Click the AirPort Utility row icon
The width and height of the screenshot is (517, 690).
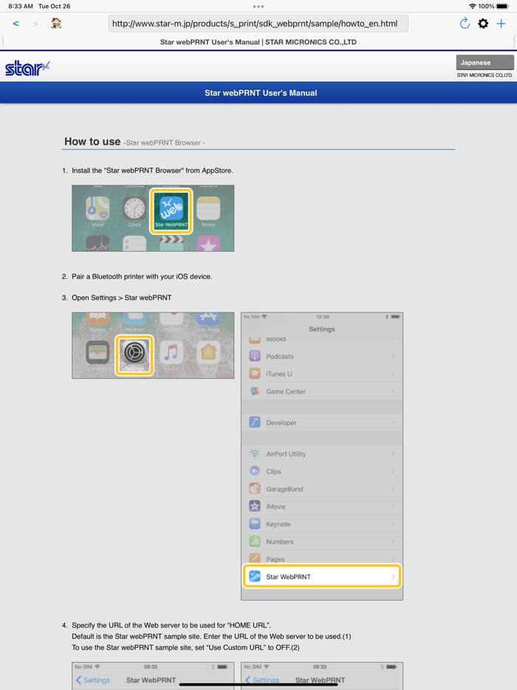click(x=255, y=454)
